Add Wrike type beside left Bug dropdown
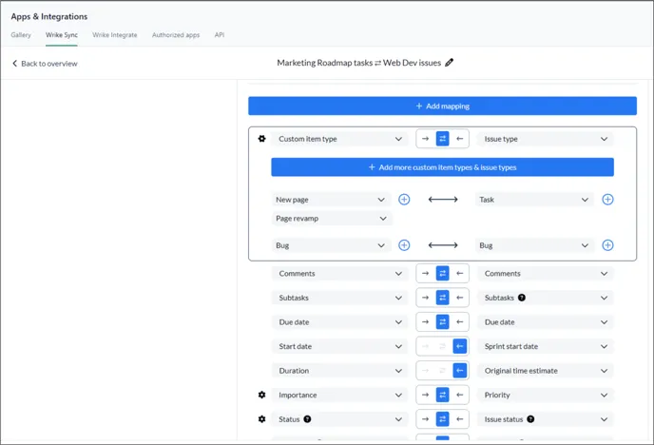The height and width of the screenshot is (445, 654). click(x=404, y=245)
